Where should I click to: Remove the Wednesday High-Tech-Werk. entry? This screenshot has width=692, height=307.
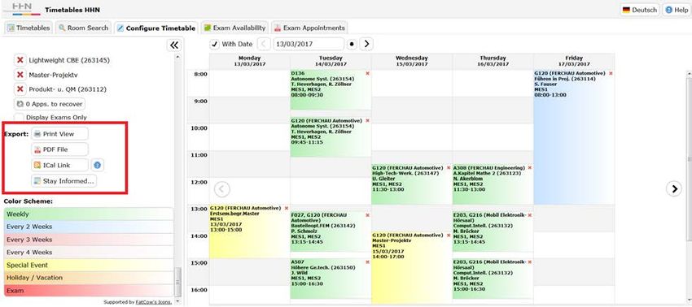[x=449, y=168]
